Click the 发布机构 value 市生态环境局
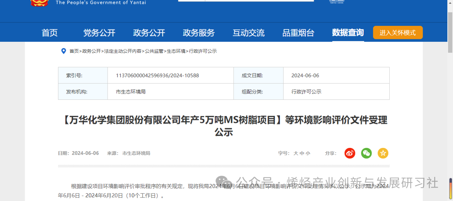 click(131, 92)
